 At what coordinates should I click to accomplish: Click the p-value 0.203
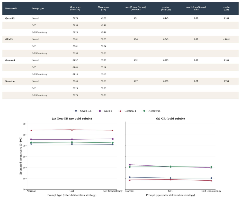pyautogui.click(x=166, y=60)
